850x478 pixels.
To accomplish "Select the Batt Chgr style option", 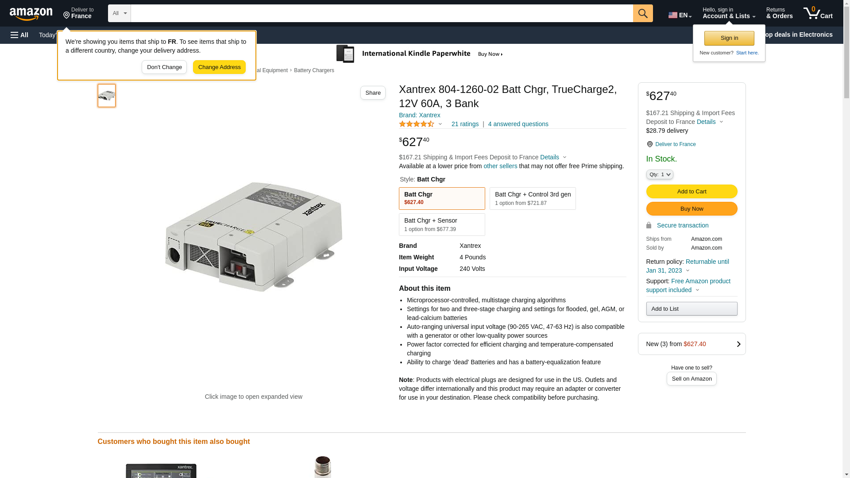I will point(441,198).
